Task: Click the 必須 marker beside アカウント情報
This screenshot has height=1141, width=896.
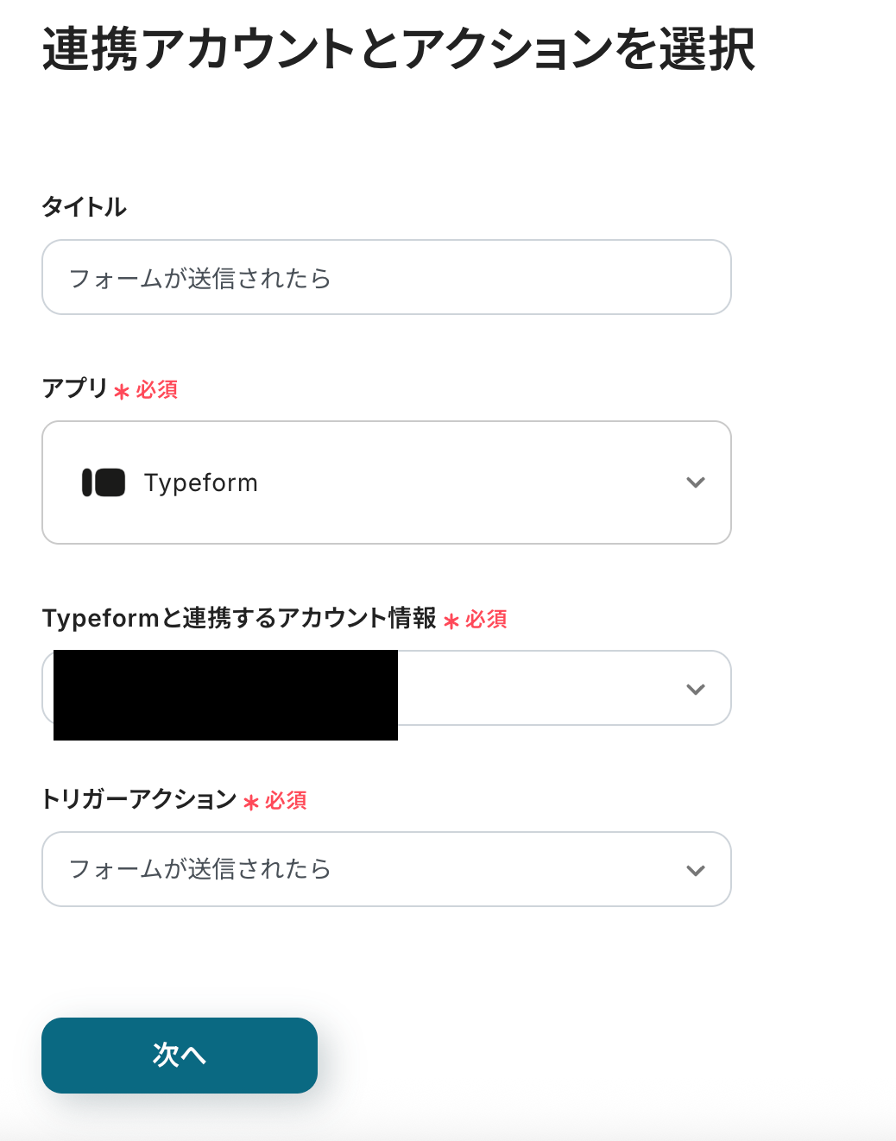Action: pos(486,620)
